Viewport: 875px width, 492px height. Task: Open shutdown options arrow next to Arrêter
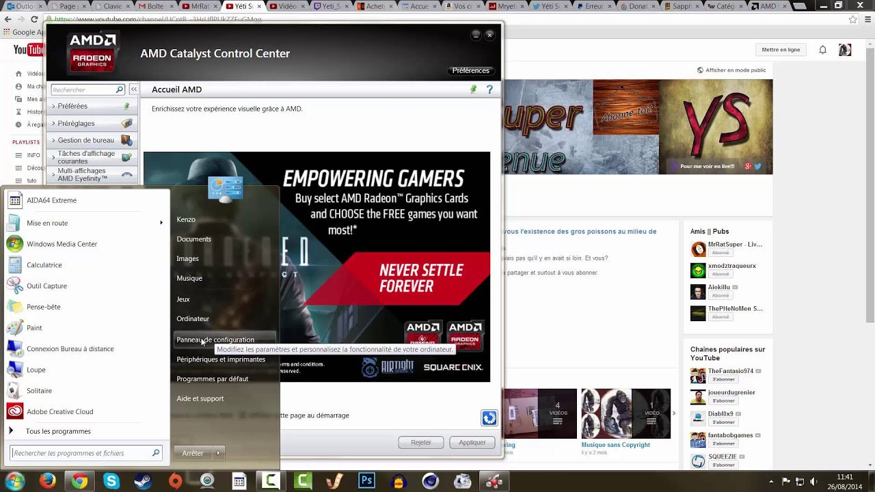coord(218,453)
